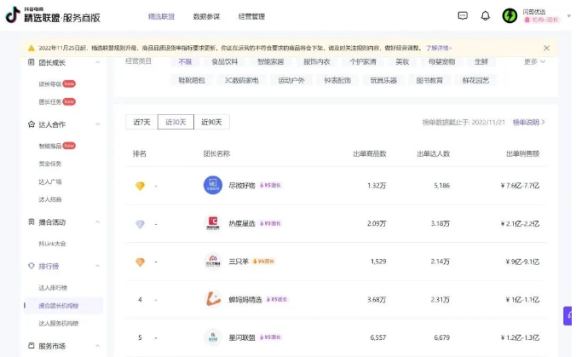Select the 近30天 time range

click(176, 122)
